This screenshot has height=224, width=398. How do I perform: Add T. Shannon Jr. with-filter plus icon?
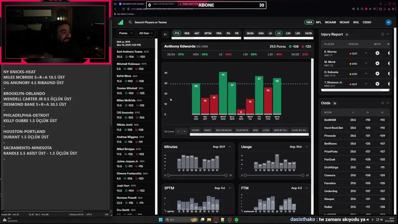377,84
